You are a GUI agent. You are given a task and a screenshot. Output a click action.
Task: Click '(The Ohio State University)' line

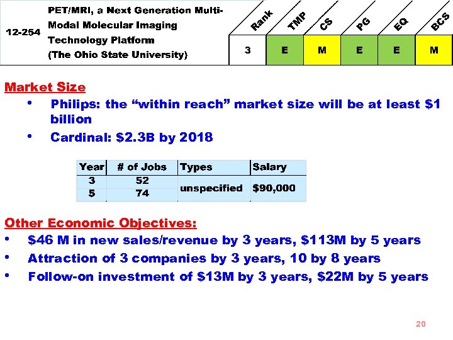pyautogui.click(x=118, y=55)
